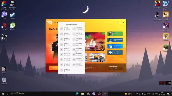This screenshot has width=172, height=96.
Task: Choose SERVER 10 entry
Action: [x=78, y=49]
